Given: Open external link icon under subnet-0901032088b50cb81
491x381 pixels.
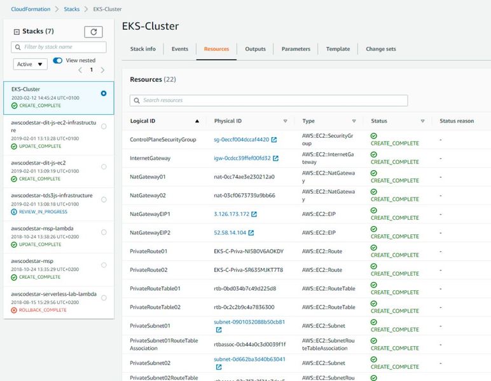Looking at the screenshot, I should coord(219,330).
